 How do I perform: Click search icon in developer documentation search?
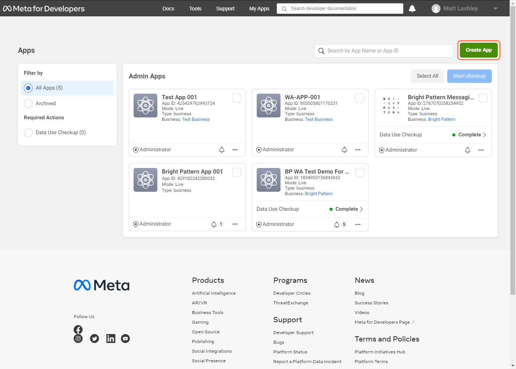(284, 9)
